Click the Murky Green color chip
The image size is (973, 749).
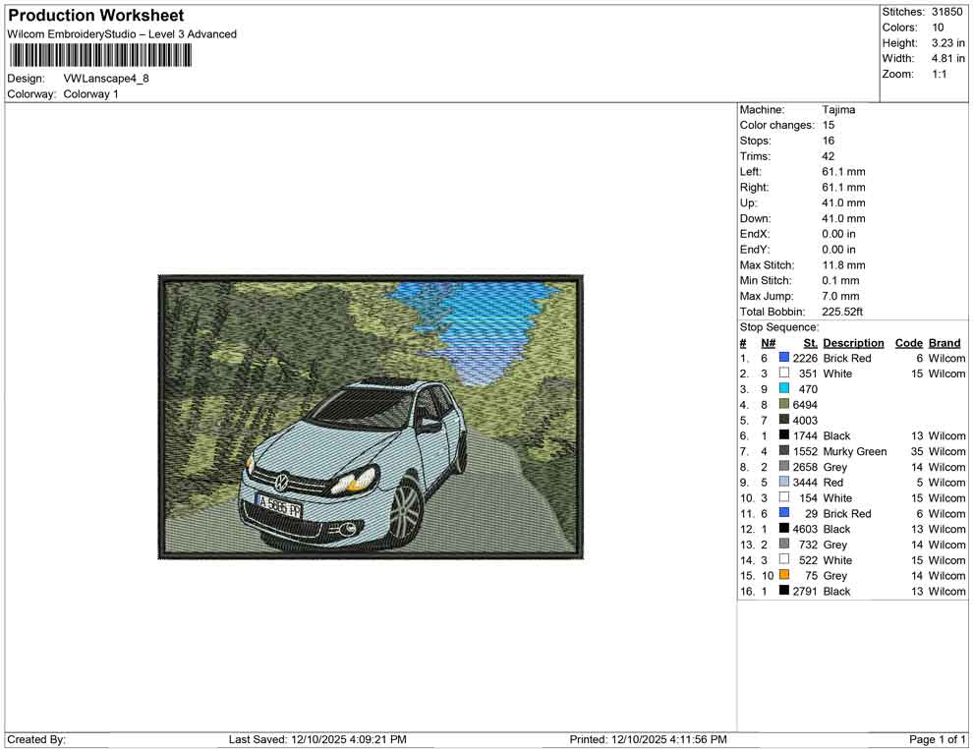point(782,451)
